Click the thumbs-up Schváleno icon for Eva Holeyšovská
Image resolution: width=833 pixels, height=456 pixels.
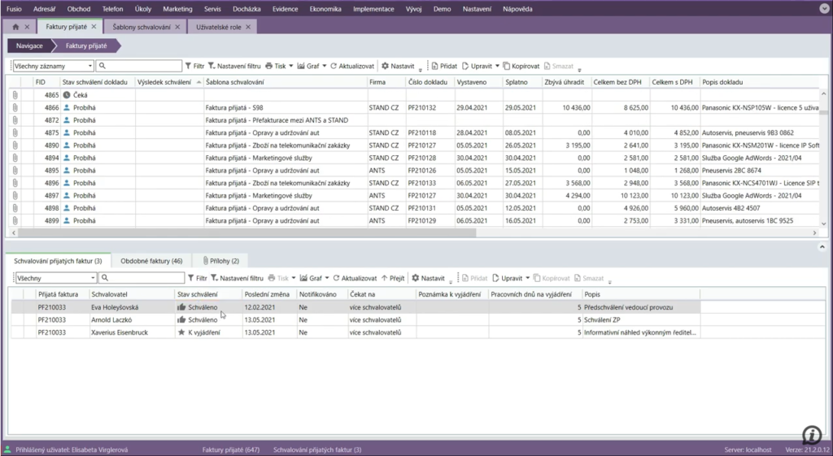(x=181, y=308)
